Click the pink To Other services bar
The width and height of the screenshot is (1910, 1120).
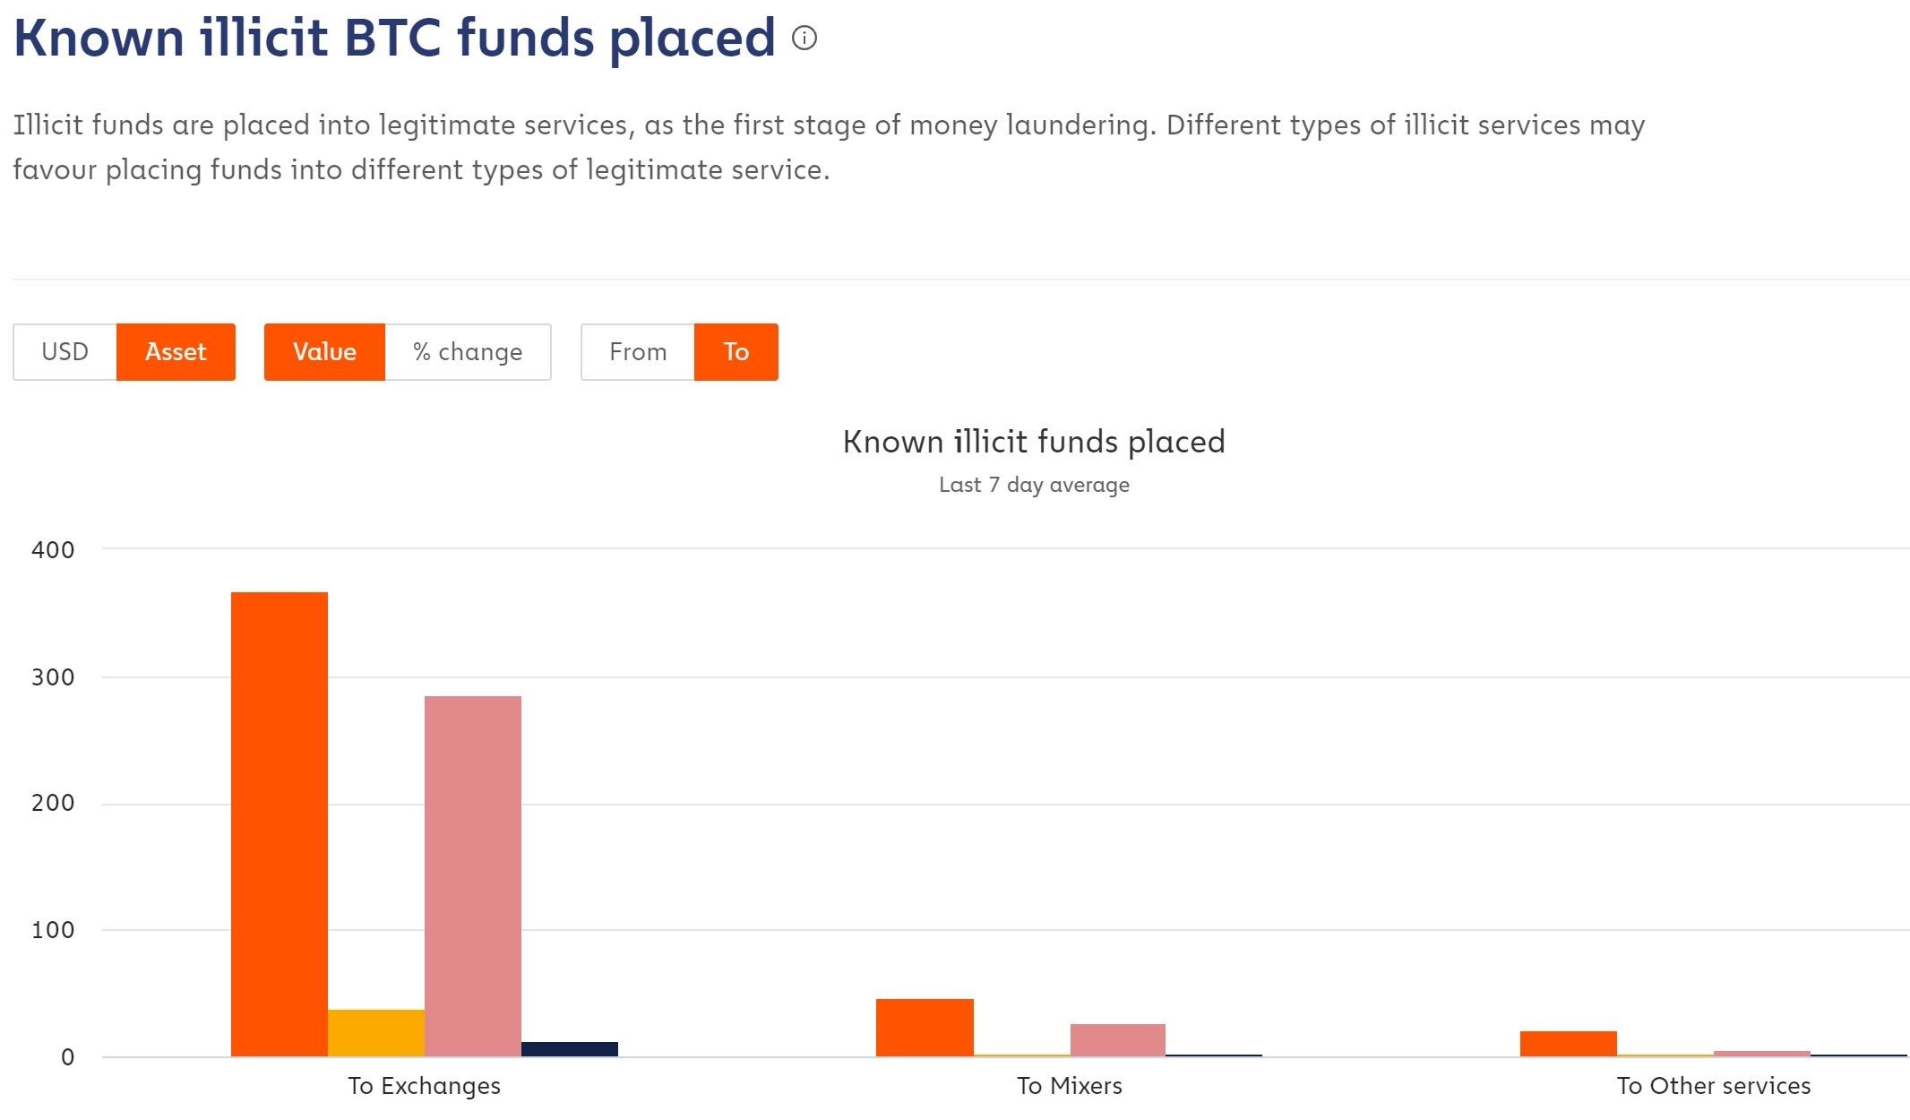point(1762,1054)
